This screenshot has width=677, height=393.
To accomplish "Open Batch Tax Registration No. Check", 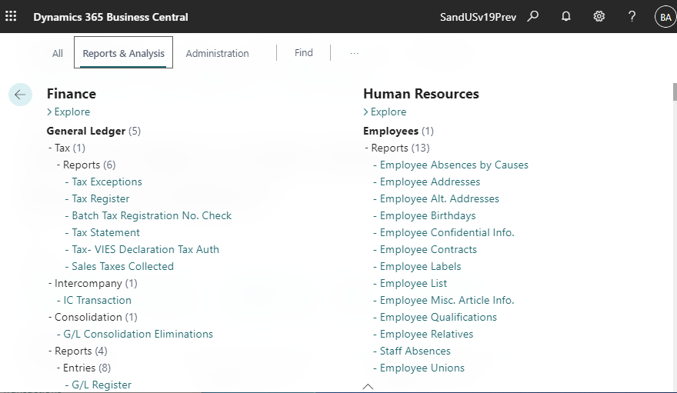I will (152, 215).
